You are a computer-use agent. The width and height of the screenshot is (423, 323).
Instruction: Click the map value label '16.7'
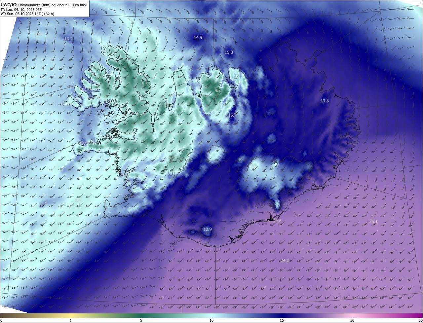(x=232, y=115)
